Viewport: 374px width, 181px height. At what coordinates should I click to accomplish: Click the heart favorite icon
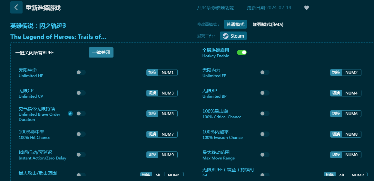307,8
